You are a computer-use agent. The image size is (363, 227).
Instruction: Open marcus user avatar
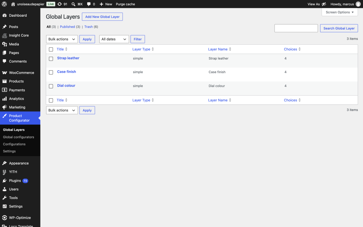click(358, 4)
